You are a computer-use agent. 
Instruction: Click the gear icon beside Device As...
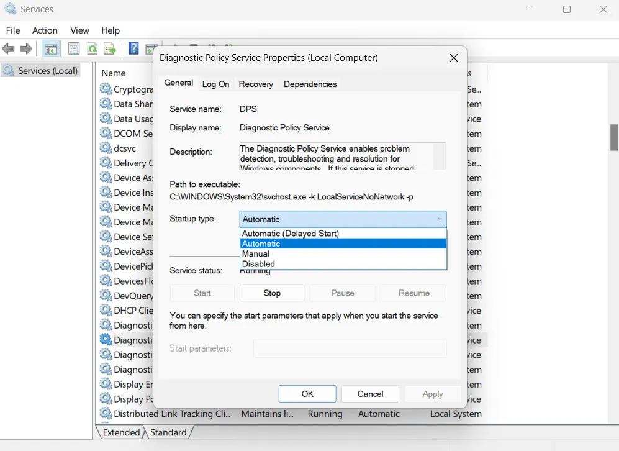pyautogui.click(x=106, y=177)
